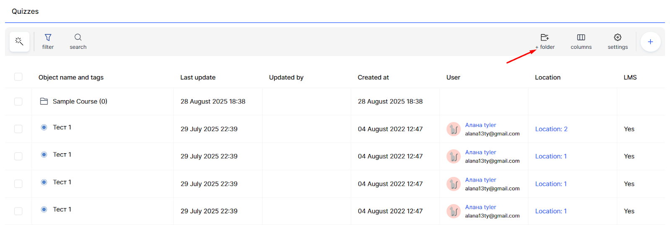The height and width of the screenshot is (225, 670).
Task: Open the search tool
Action: pyautogui.click(x=78, y=41)
